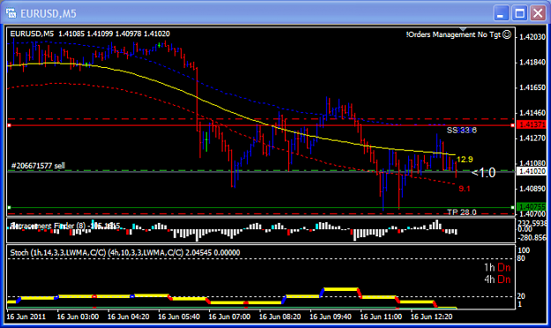Click the 16 Jun 07:00 time label

(229, 317)
